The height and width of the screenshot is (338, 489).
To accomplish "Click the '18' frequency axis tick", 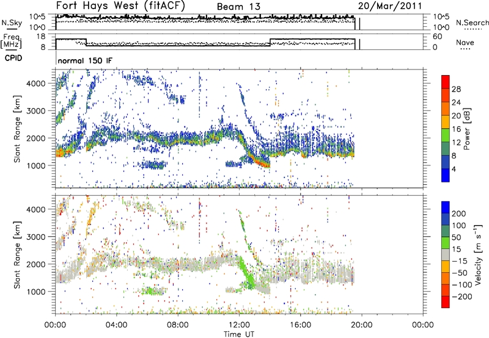I will (40, 37).
